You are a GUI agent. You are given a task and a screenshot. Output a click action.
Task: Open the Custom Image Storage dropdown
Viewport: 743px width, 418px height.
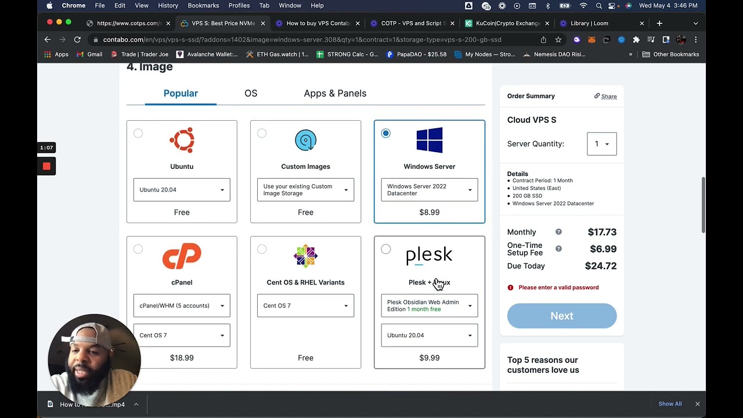pos(305,190)
